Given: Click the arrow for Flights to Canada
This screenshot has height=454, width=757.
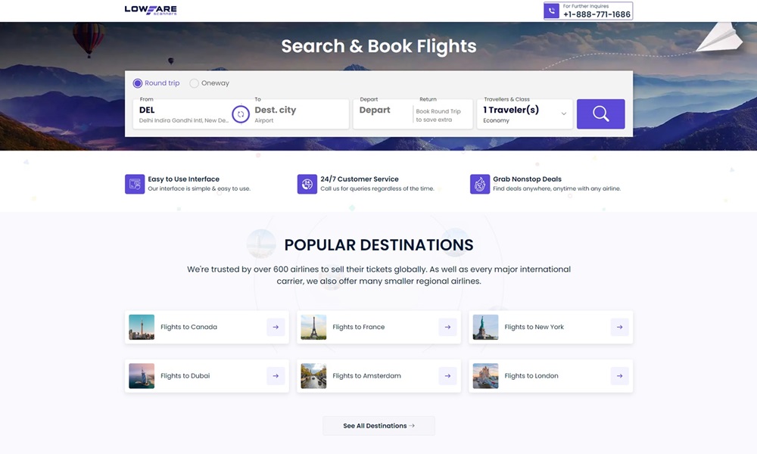Looking at the screenshot, I should coord(276,327).
